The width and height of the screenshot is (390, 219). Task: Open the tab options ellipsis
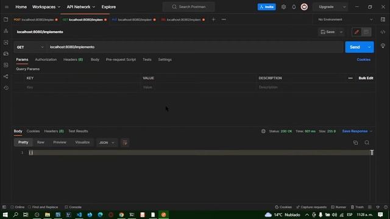tap(224, 19)
